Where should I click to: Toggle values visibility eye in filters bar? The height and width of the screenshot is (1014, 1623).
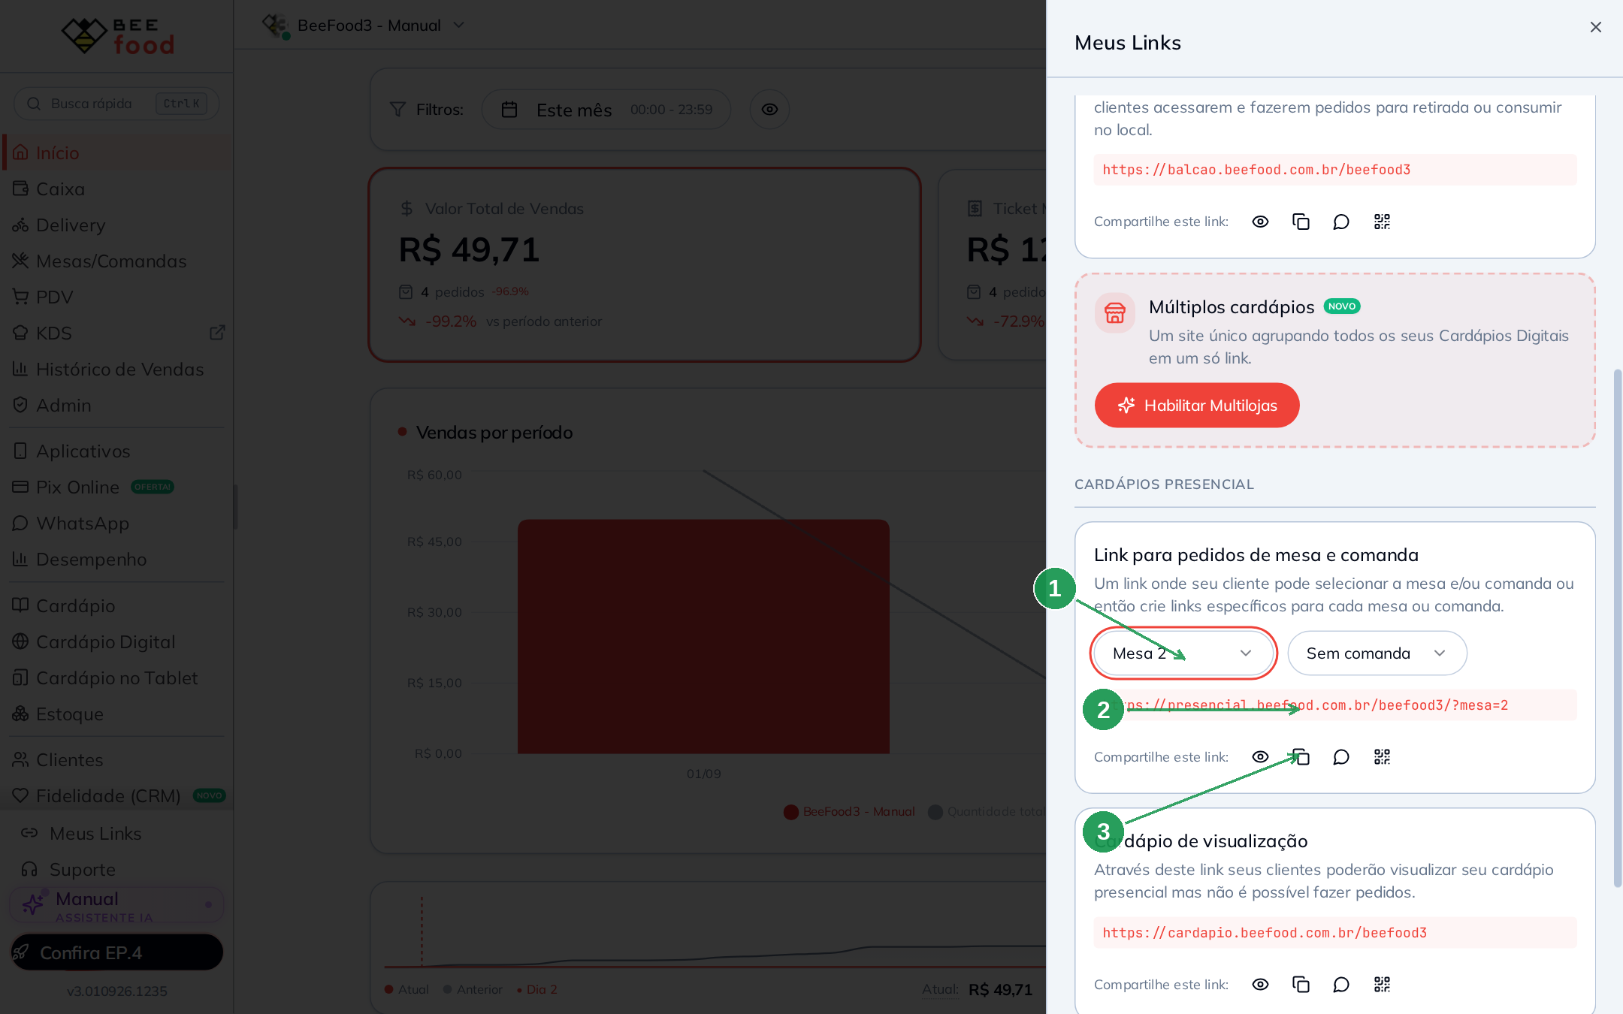pyautogui.click(x=769, y=110)
